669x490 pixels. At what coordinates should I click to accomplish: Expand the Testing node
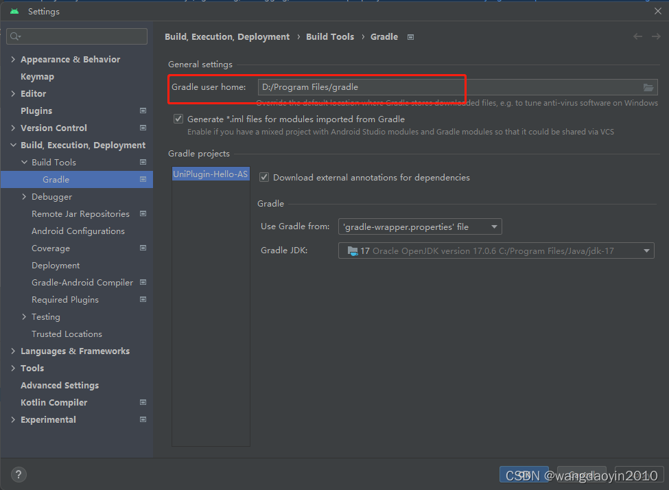[24, 316]
